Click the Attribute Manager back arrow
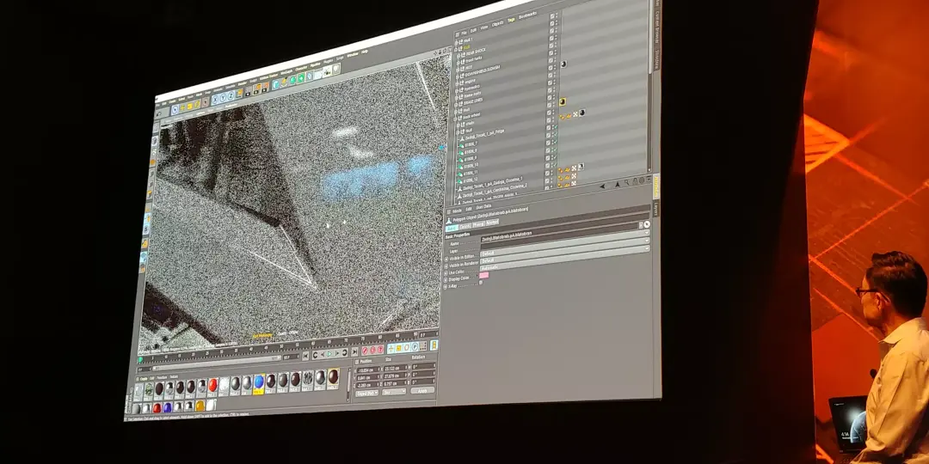Screen dimensions: 929x464 point(602,186)
